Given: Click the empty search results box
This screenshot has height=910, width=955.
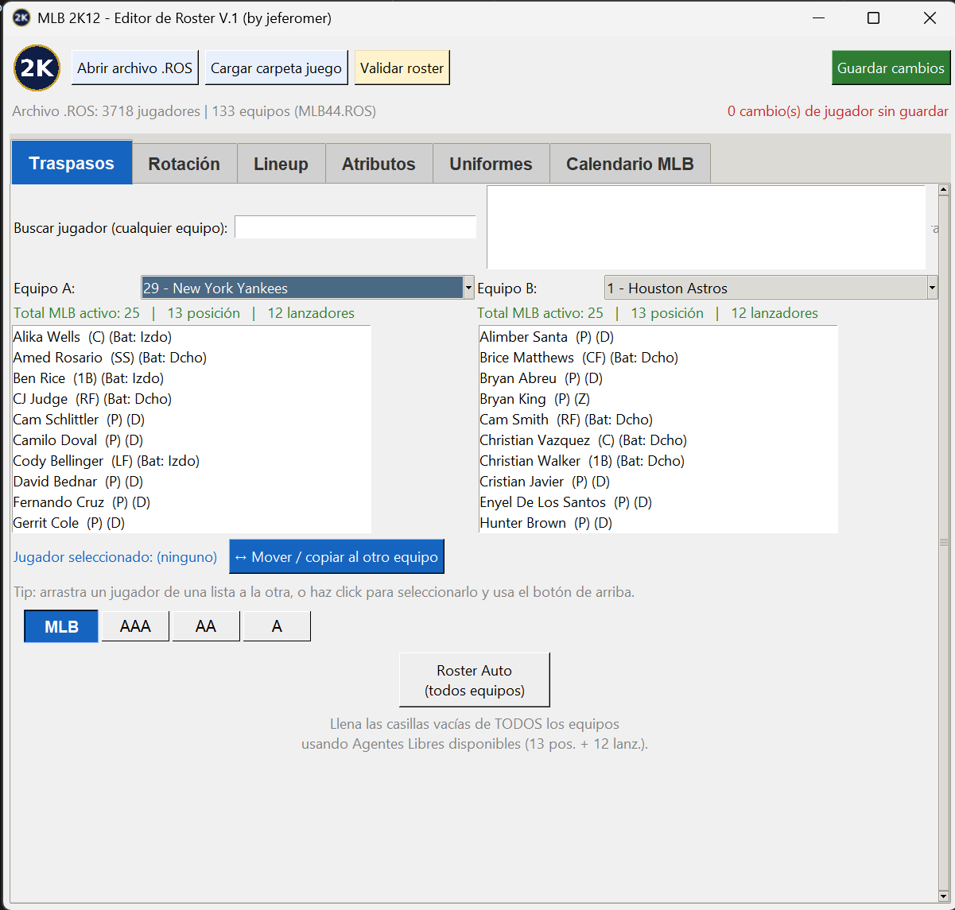Looking at the screenshot, I should point(706,227).
